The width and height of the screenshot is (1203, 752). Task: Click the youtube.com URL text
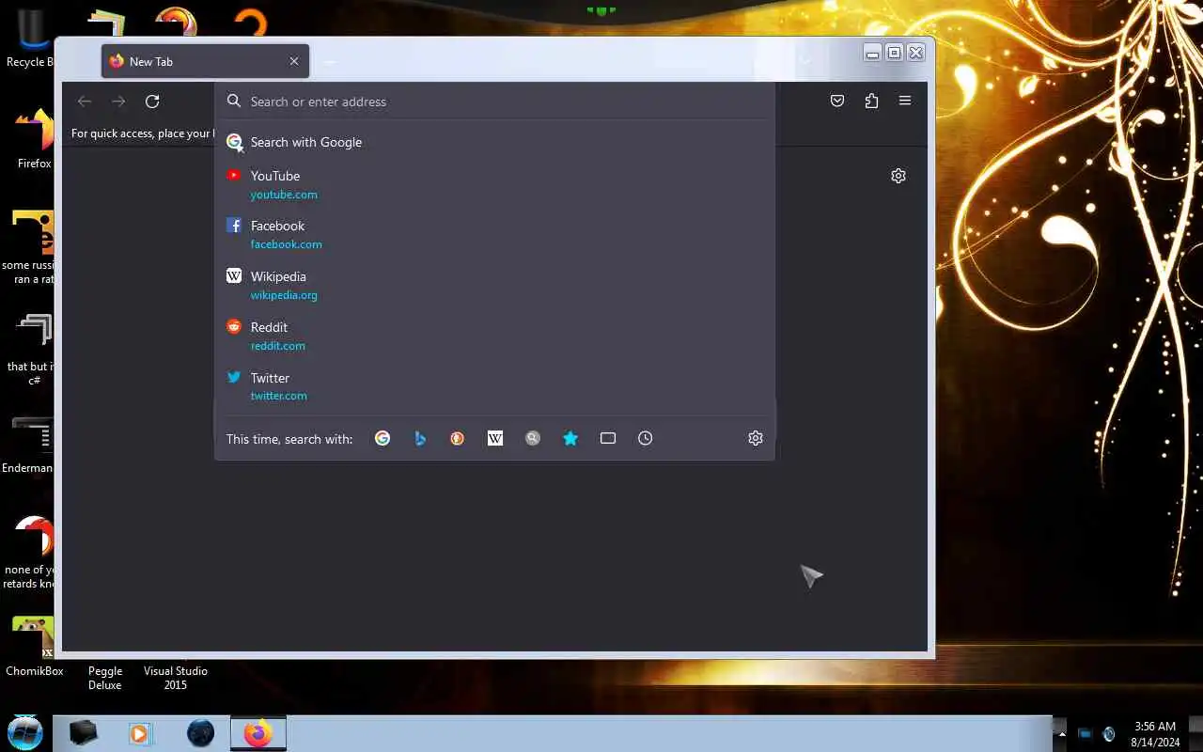point(284,195)
